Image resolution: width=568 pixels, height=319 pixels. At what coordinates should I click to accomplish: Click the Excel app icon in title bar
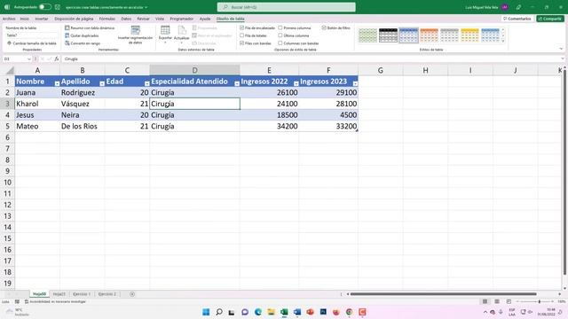pos(7,7)
